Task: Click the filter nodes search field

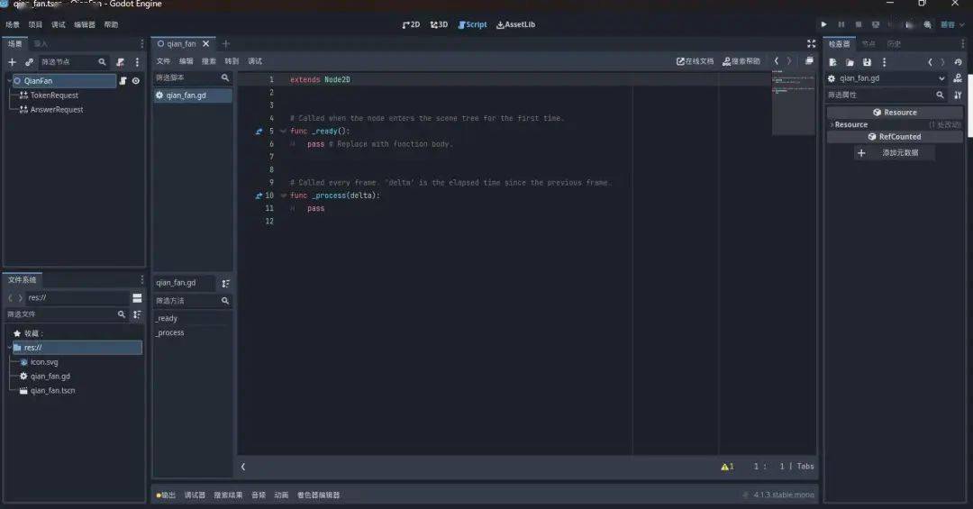Action: [x=73, y=62]
